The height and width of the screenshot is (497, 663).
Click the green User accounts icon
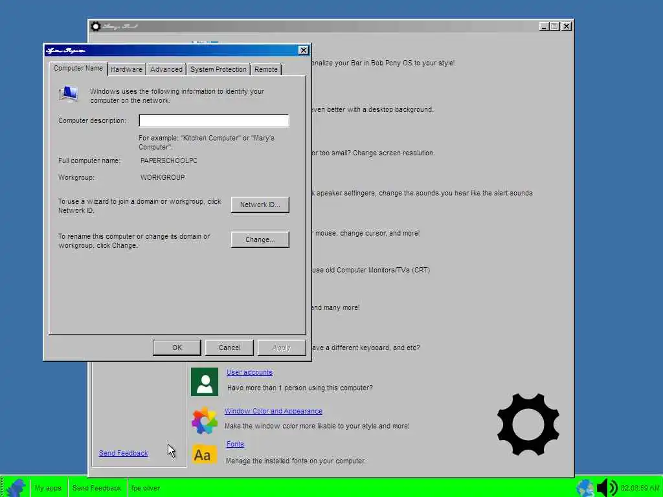pos(205,382)
